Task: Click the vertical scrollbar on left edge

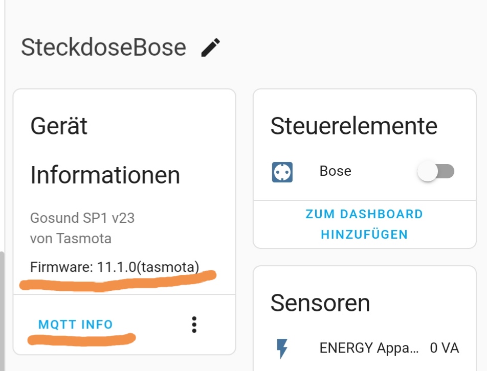Action: [2, 307]
